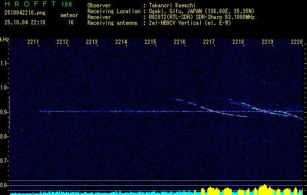The height and width of the screenshot is (195, 307).
Task: Click the Ogaki, Gifu, JAPAN location text
Action: click(x=202, y=11)
